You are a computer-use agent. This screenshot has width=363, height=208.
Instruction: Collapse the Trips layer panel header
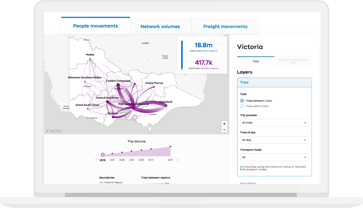pos(274,82)
